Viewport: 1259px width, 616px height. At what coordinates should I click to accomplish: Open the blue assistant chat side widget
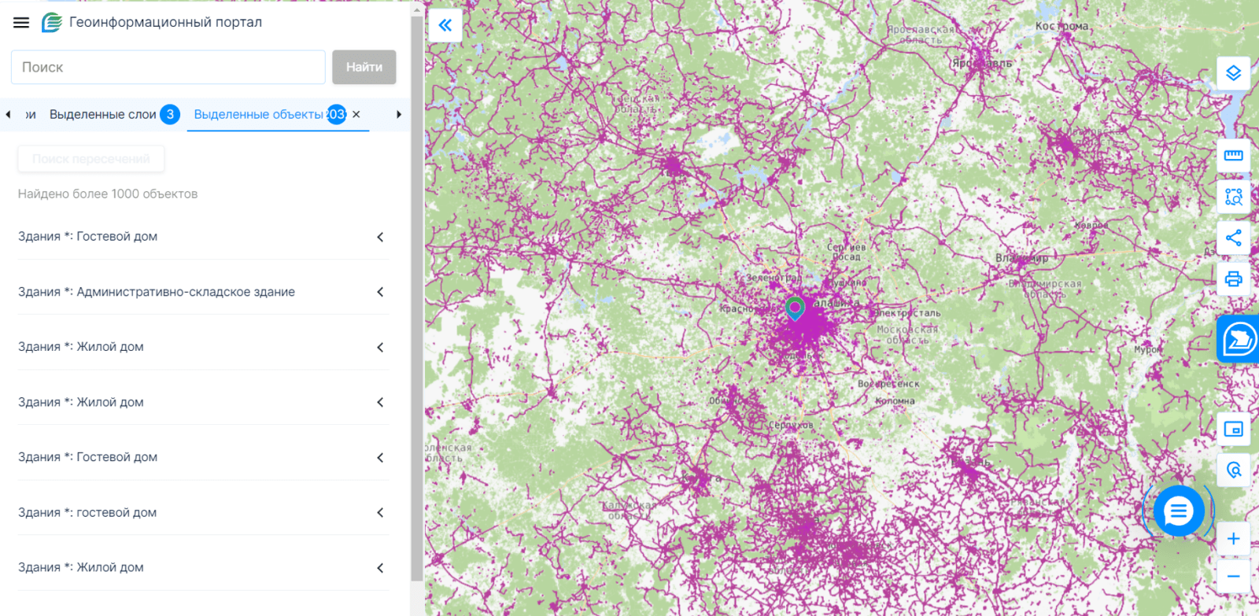coord(1239,340)
